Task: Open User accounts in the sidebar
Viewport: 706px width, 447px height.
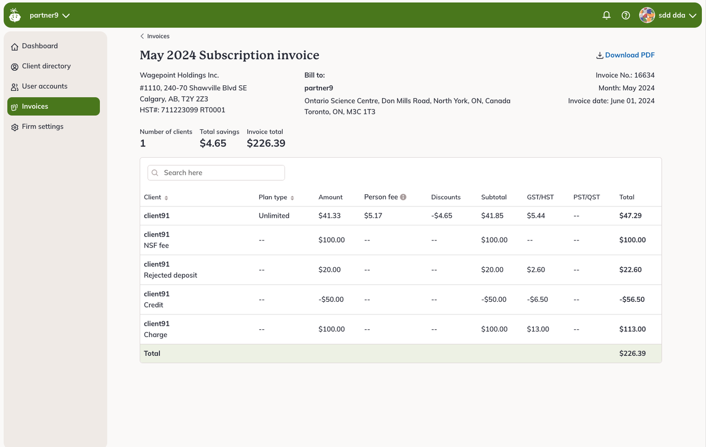Action: point(53,86)
